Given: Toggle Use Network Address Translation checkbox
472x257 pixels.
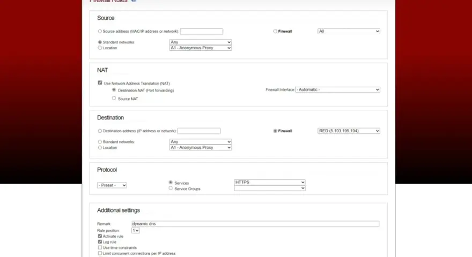Looking at the screenshot, I should pos(100,82).
